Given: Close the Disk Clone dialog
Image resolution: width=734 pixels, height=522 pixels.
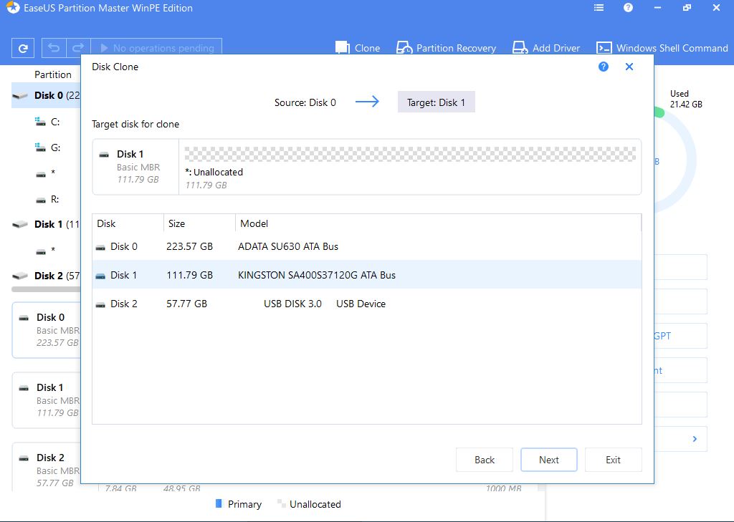Looking at the screenshot, I should click(629, 67).
